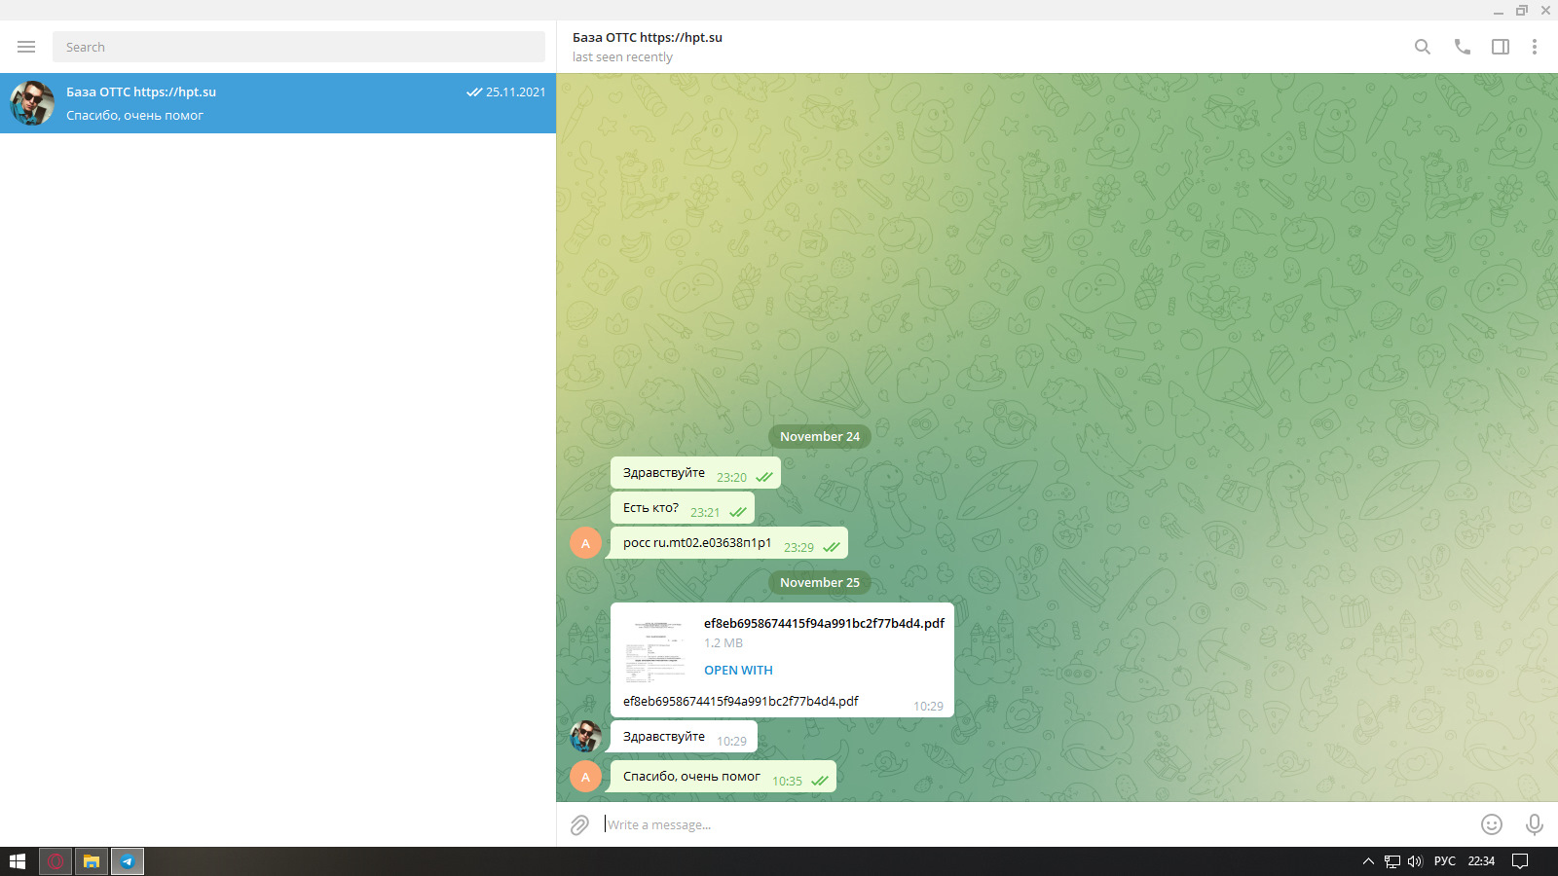Image resolution: width=1558 pixels, height=876 pixels.
Task: Select the 10:29 Здравствуйте message
Action: click(x=684, y=737)
